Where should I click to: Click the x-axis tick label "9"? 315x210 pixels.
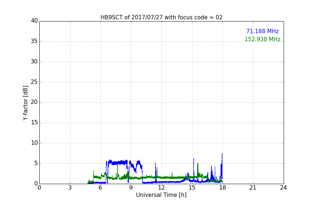coord(131,188)
